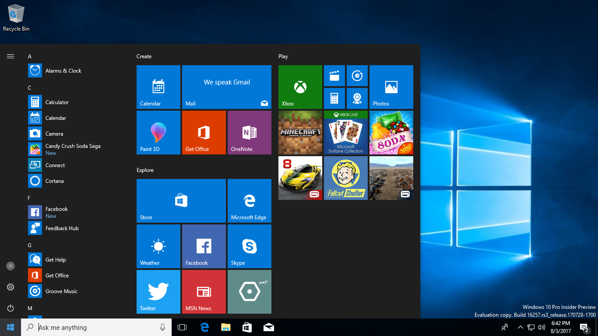Open Task View on the taskbar
Viewport: 598px width, 336px height.
(x=182, y=327)
